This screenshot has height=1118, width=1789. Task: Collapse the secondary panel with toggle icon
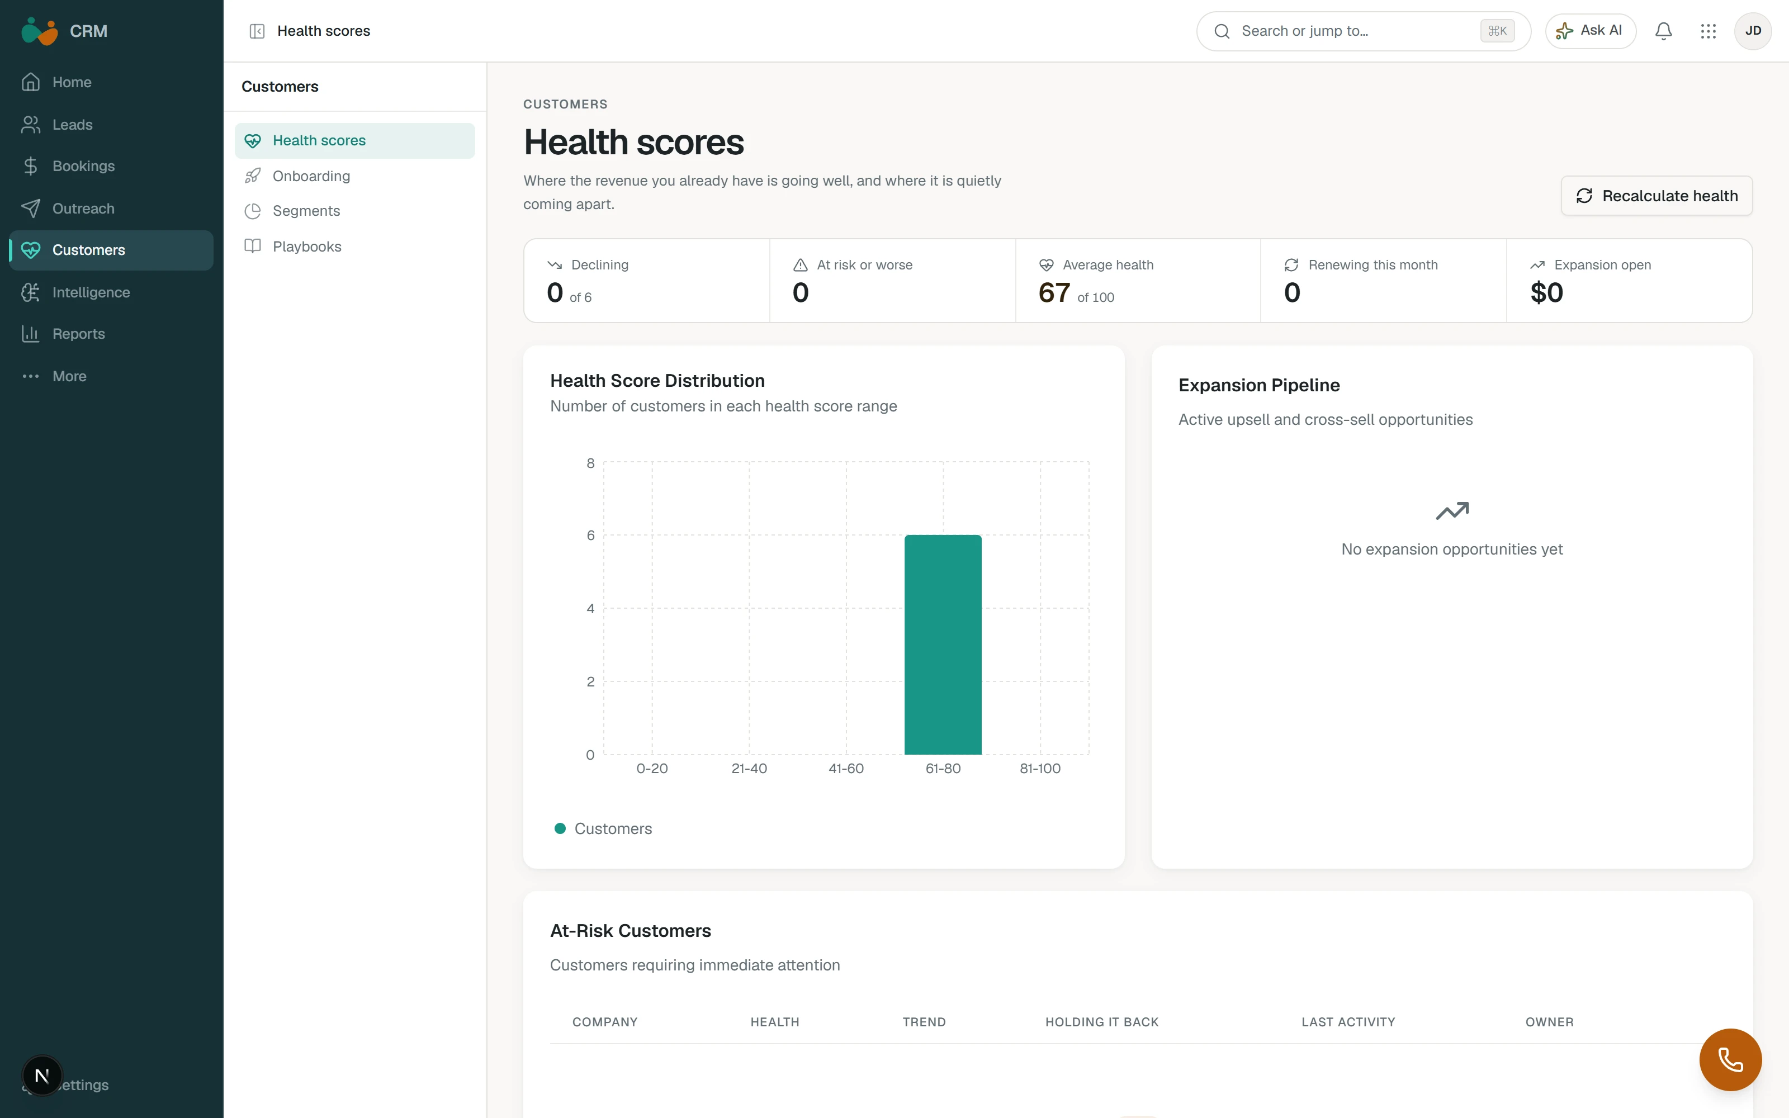257,31
